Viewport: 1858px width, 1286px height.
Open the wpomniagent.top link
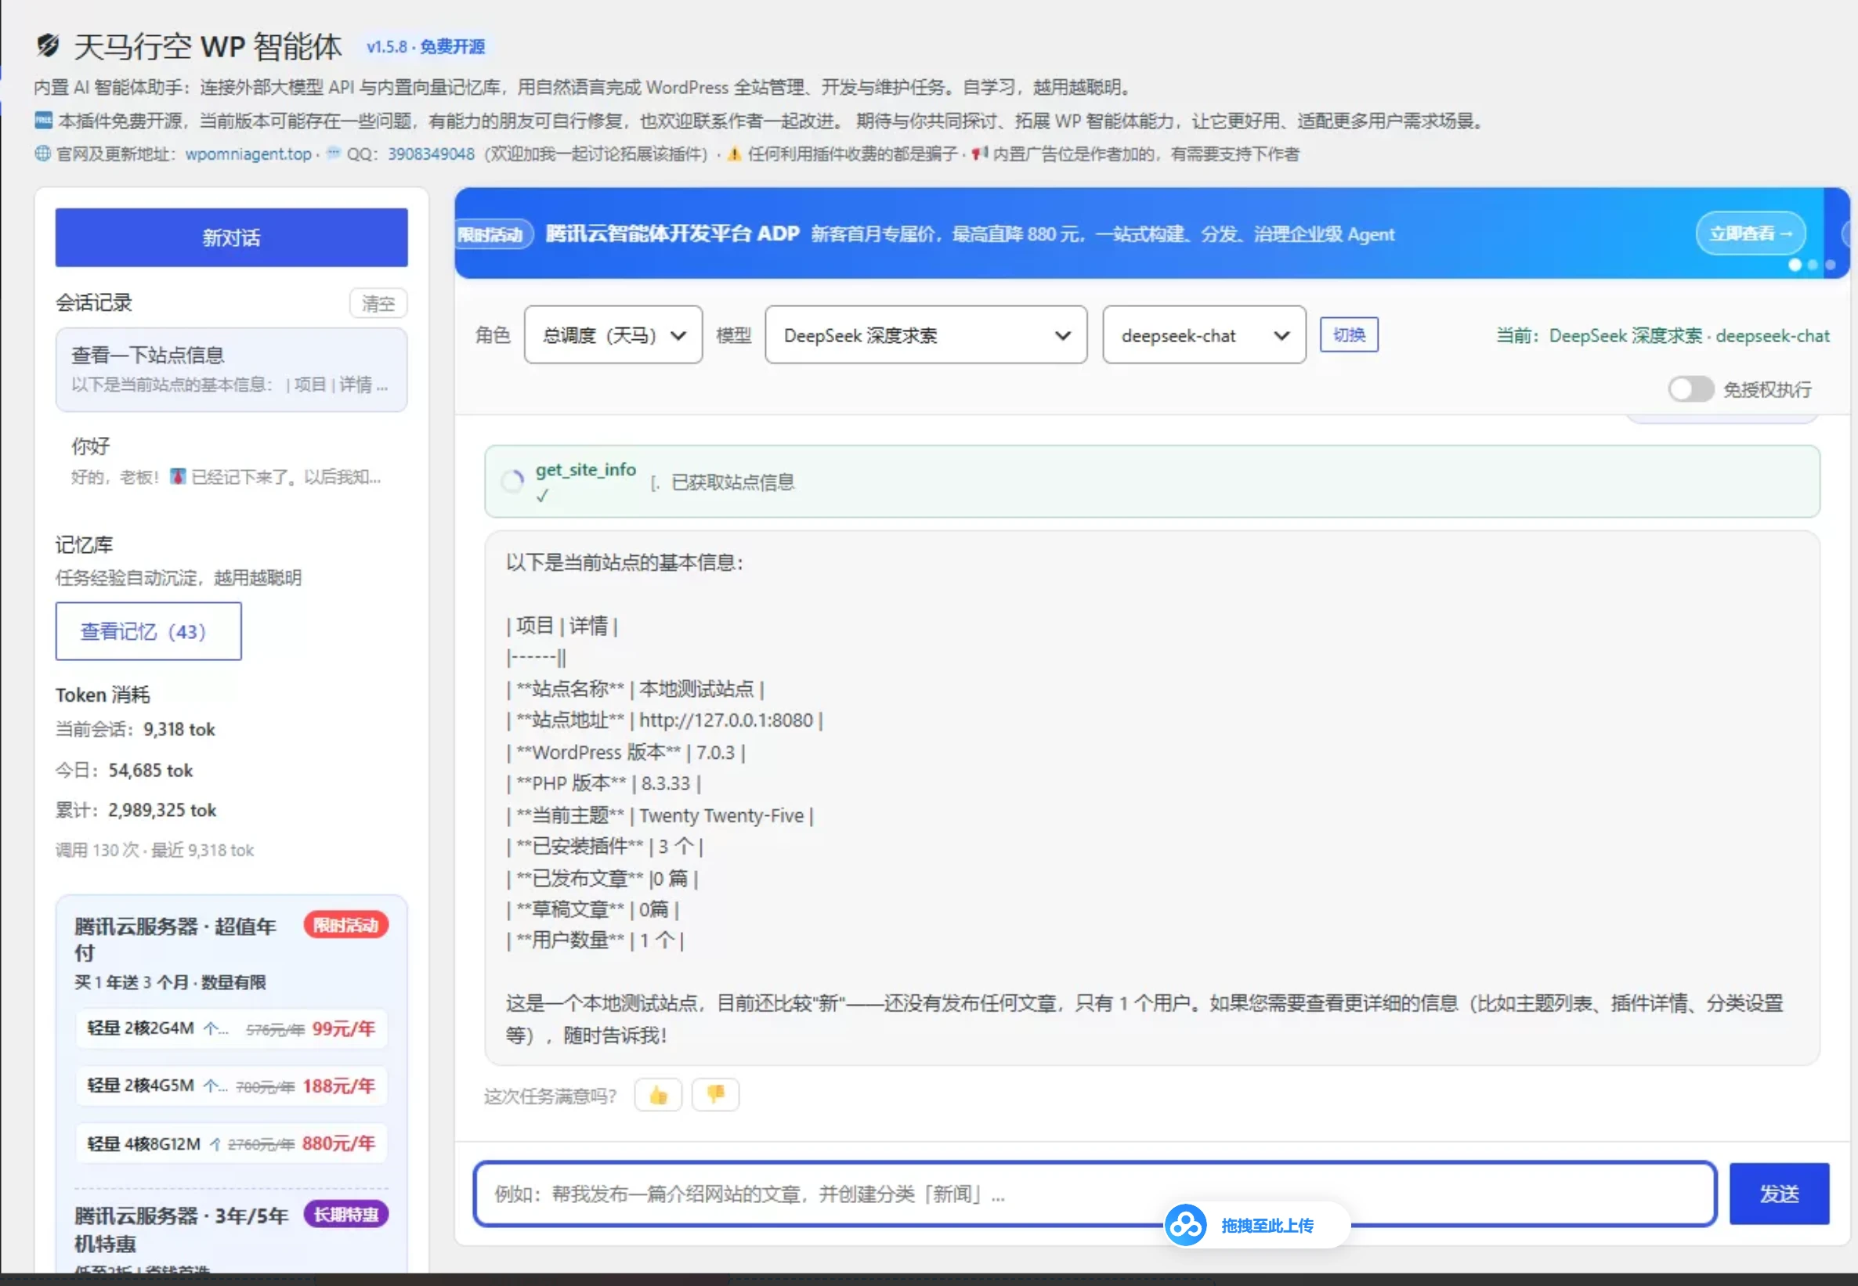(x=248, y=154)
